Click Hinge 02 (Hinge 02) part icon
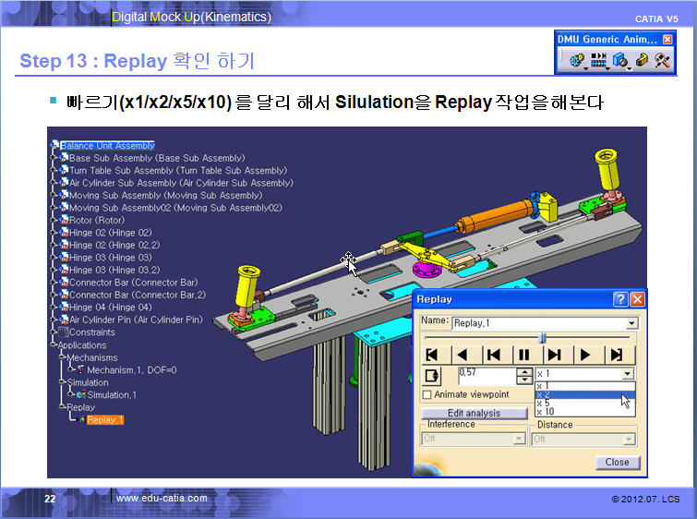 pos(64,232)
